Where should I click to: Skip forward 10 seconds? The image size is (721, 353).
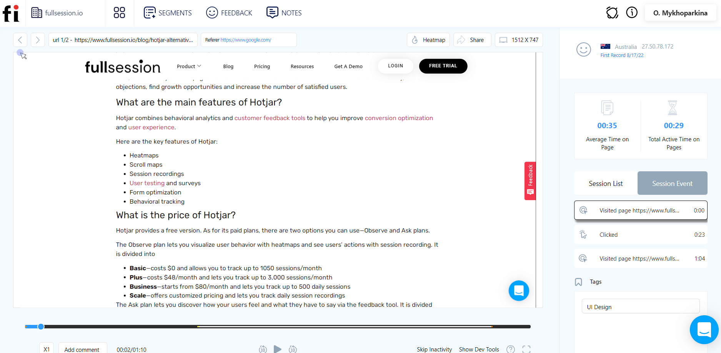293,349
